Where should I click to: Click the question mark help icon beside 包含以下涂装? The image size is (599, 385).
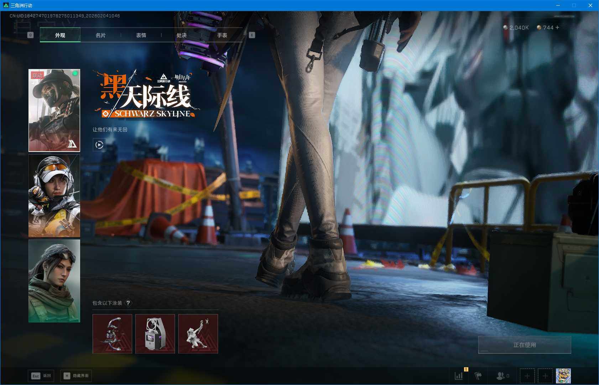click(128, 302)
